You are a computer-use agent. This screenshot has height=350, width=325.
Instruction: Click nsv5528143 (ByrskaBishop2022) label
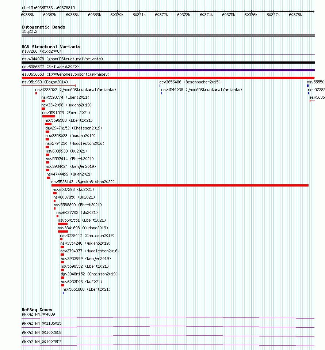click(x=83, y=182)
